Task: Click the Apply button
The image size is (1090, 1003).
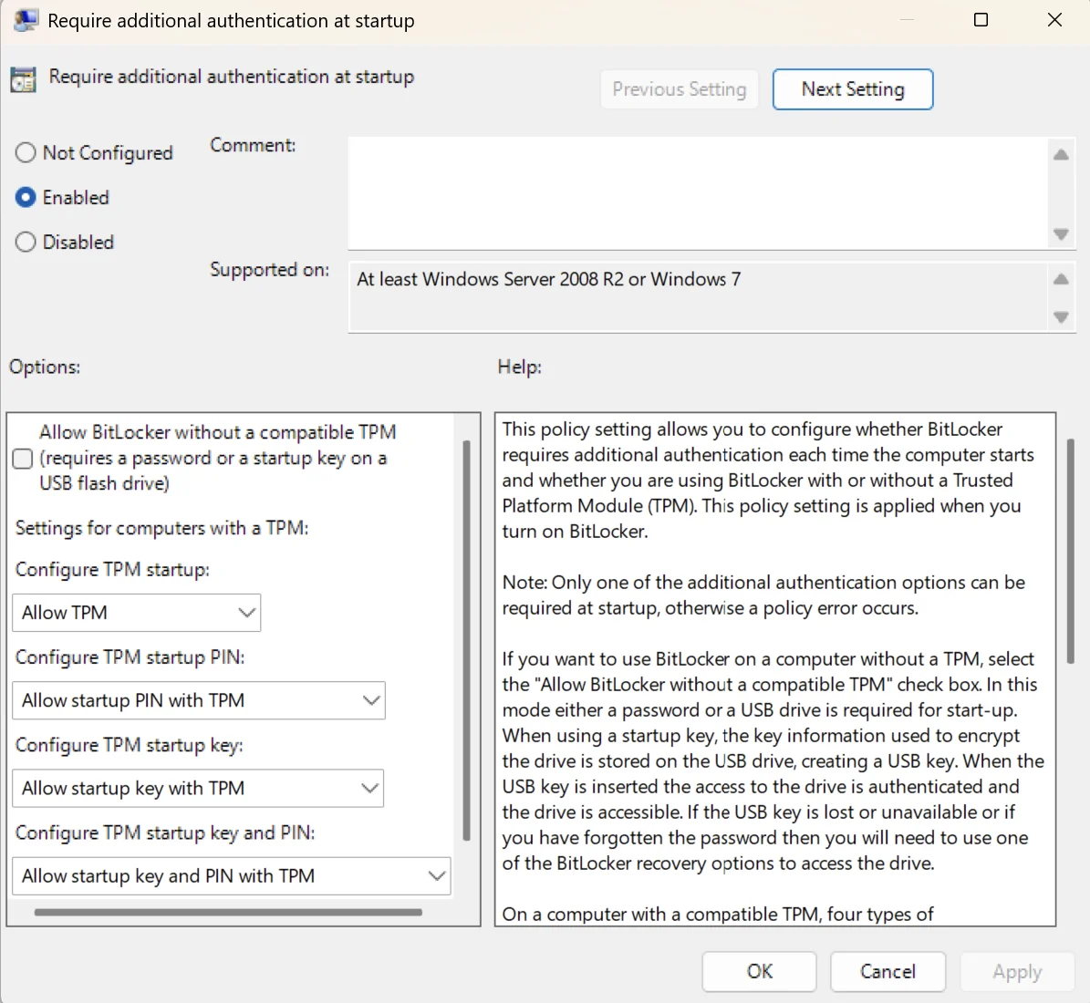Action: 1017,971
